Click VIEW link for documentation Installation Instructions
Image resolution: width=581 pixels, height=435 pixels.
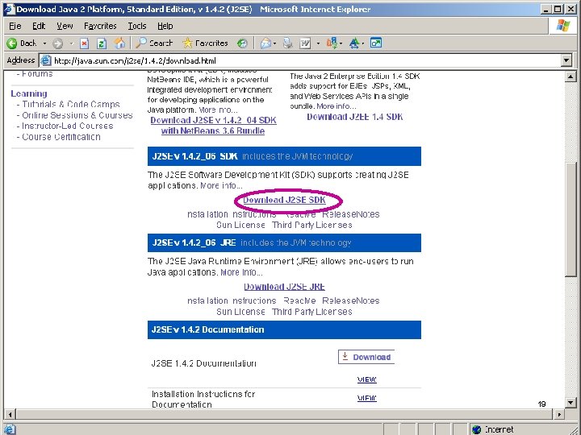pyautogui.click(x=367, y=399)
